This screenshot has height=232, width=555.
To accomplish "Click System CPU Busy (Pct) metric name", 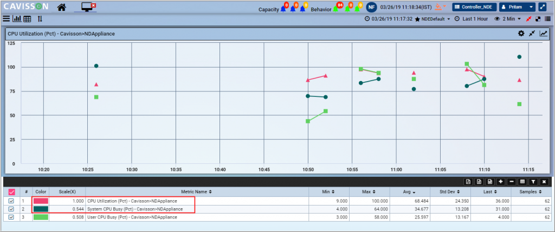I will click(x=135, y=209).
